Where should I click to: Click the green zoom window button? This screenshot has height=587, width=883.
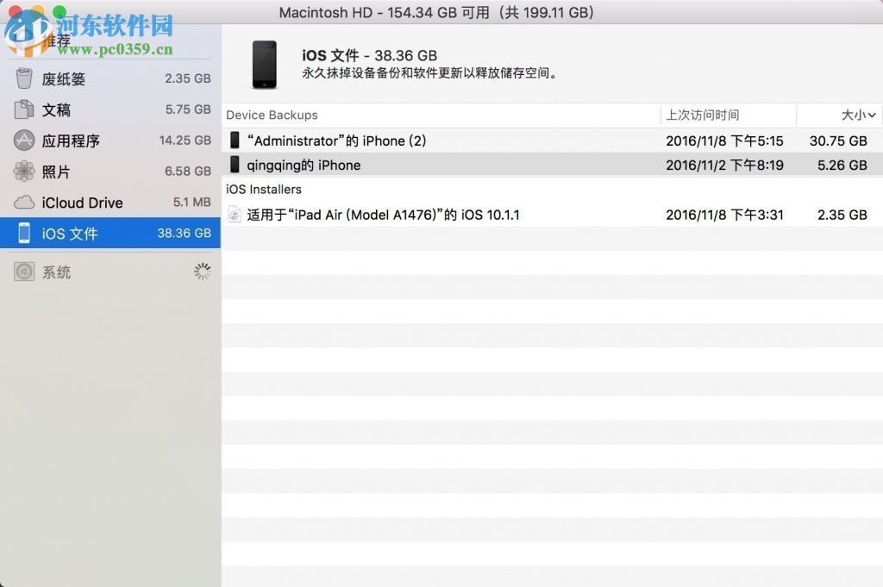59,11
